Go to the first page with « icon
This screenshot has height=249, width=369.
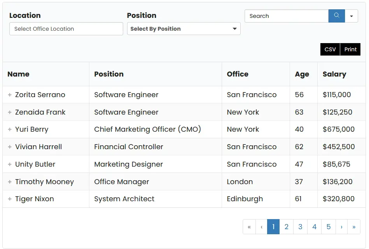(x=249, y=226)
